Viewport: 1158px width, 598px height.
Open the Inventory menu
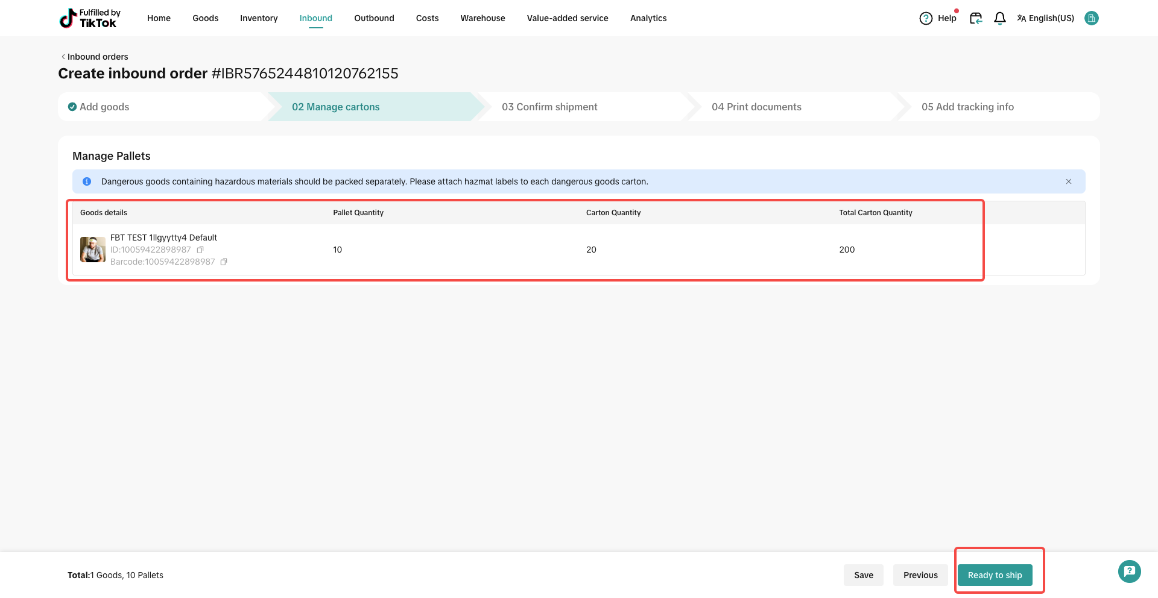259,18
